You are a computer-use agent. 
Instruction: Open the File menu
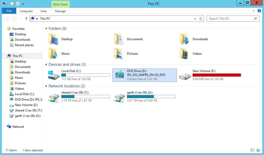click(x=9, y=11)
